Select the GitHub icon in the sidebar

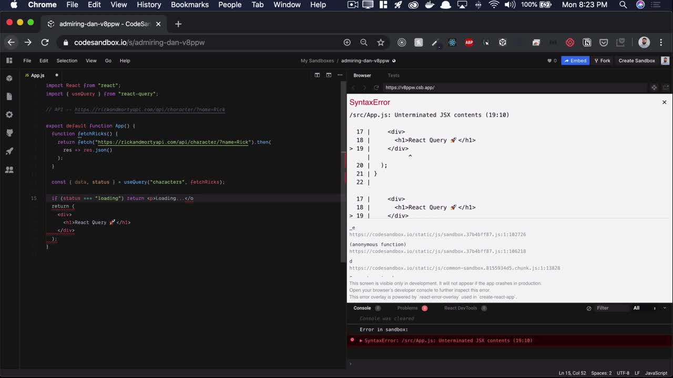coord(9,133)
